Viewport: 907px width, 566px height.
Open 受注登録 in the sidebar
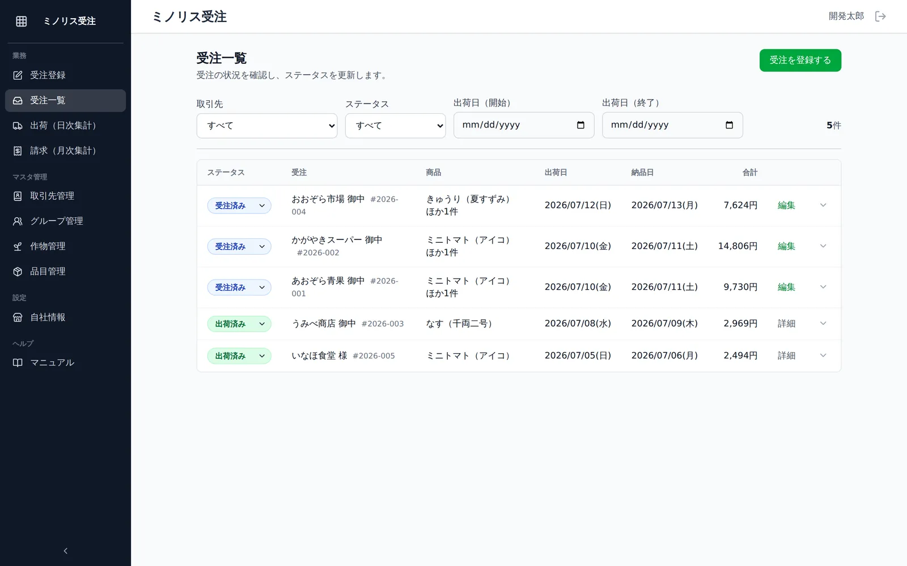[65, 75]
